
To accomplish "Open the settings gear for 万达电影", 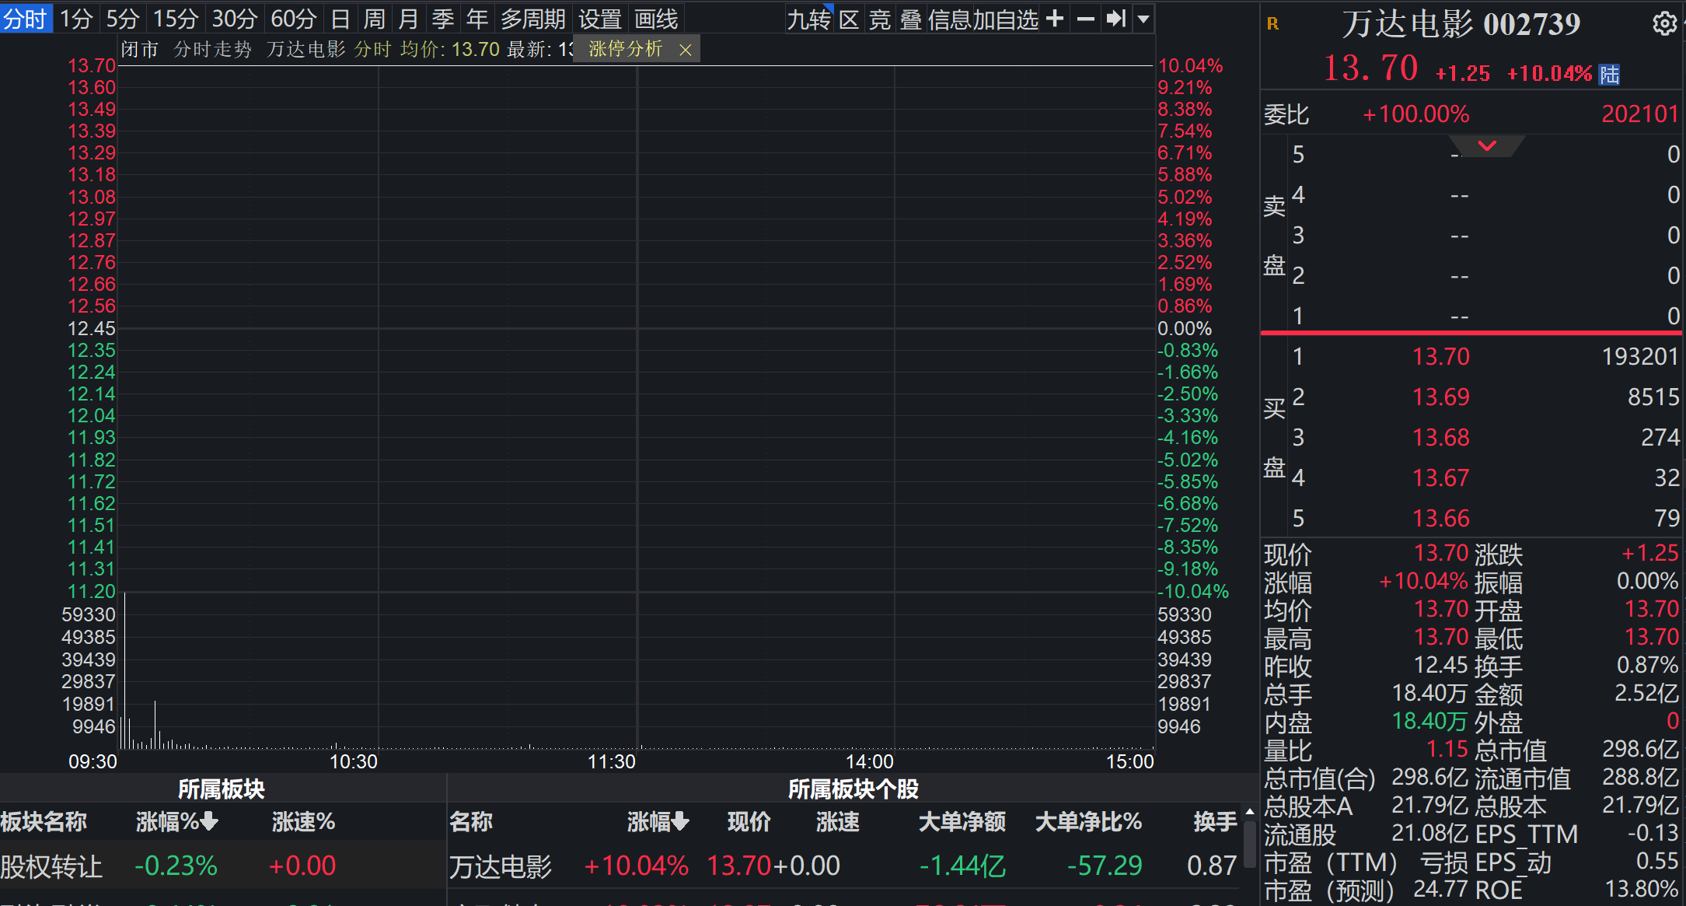I will (1663, 24).
